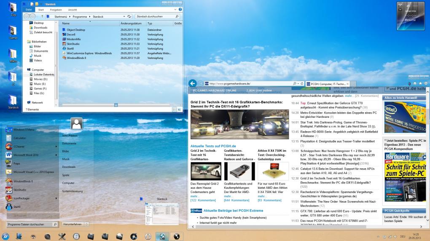The height and width of the screenshot is (241, 430).
Task: Expand the Programme breadcrumb arrow
Action: point(90,17)
